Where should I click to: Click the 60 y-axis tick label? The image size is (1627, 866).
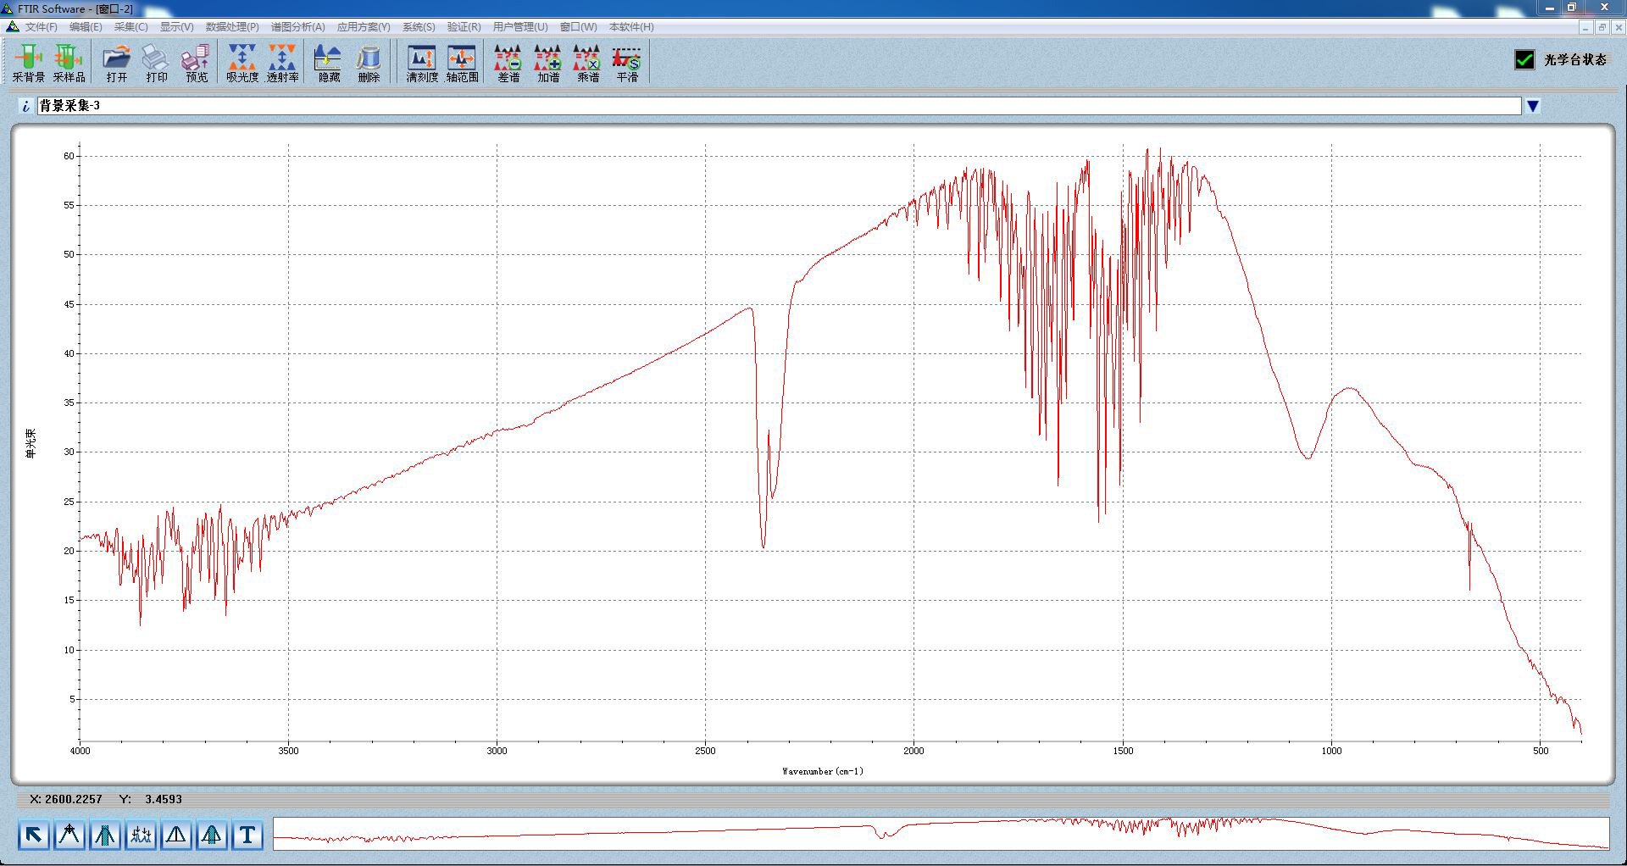point(69,156)
